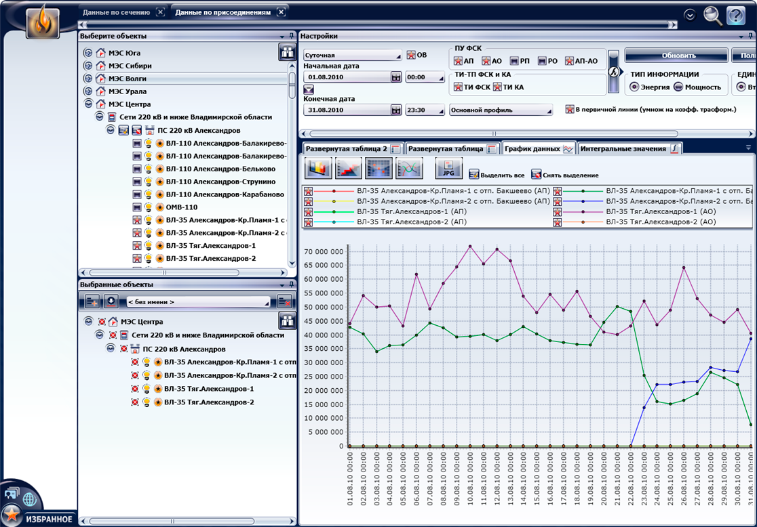Expand the МЭС Сибири tree node
Viewport: 757px width, 527px height.
point(87,66)
